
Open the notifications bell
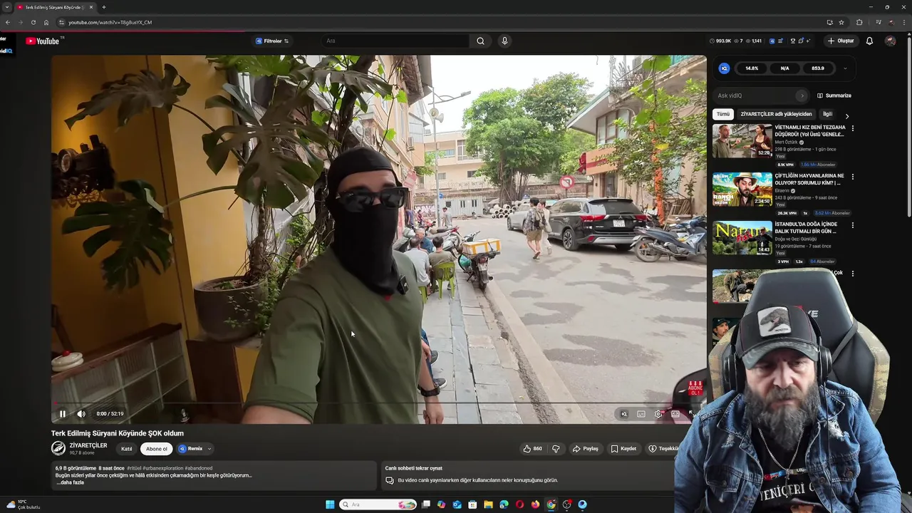(869, 41)
